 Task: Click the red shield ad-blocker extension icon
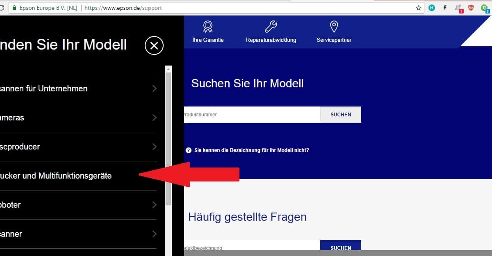(x=471, y=8)
